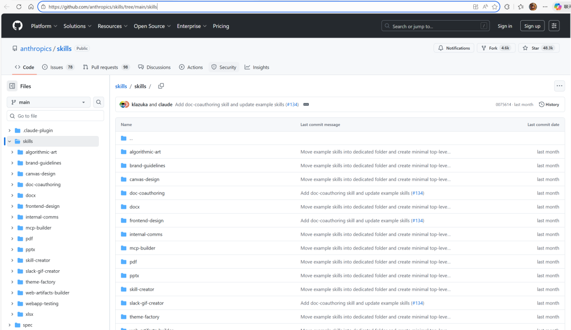Open the Discussions tab
571x330 pixels.
154,67
